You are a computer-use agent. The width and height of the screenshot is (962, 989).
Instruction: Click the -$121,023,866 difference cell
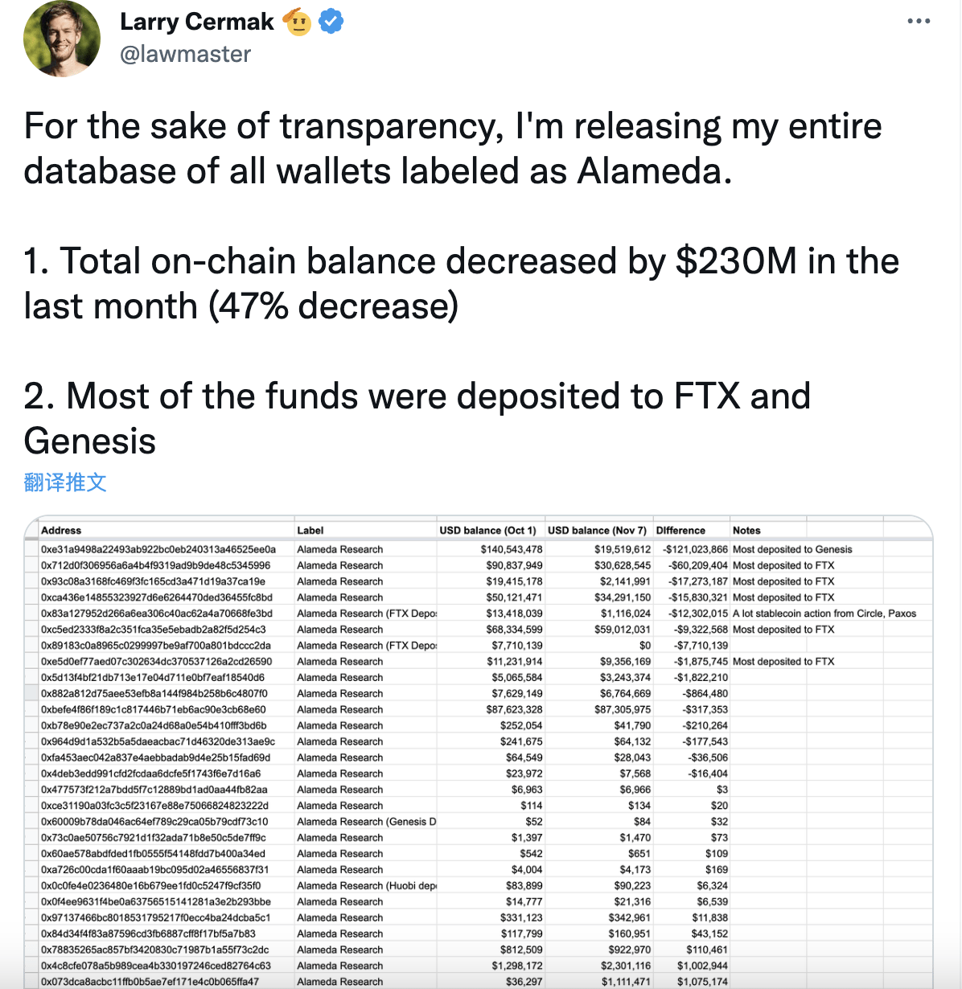pyautogui.click(x=696, y=549)
